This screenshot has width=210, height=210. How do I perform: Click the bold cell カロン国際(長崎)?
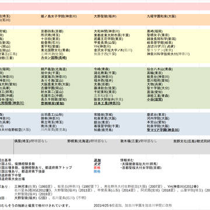click(54, 58)
